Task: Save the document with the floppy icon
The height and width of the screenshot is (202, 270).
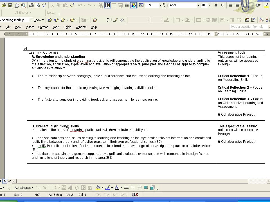Action: (x=10, y=5)
